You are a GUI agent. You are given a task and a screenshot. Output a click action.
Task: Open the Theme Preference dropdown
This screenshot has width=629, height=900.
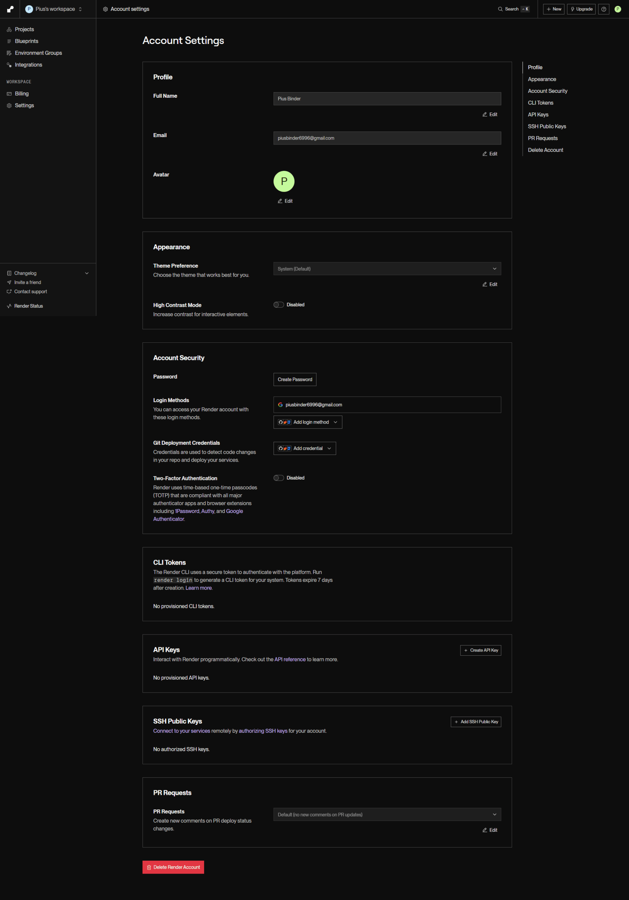(387, 269)
